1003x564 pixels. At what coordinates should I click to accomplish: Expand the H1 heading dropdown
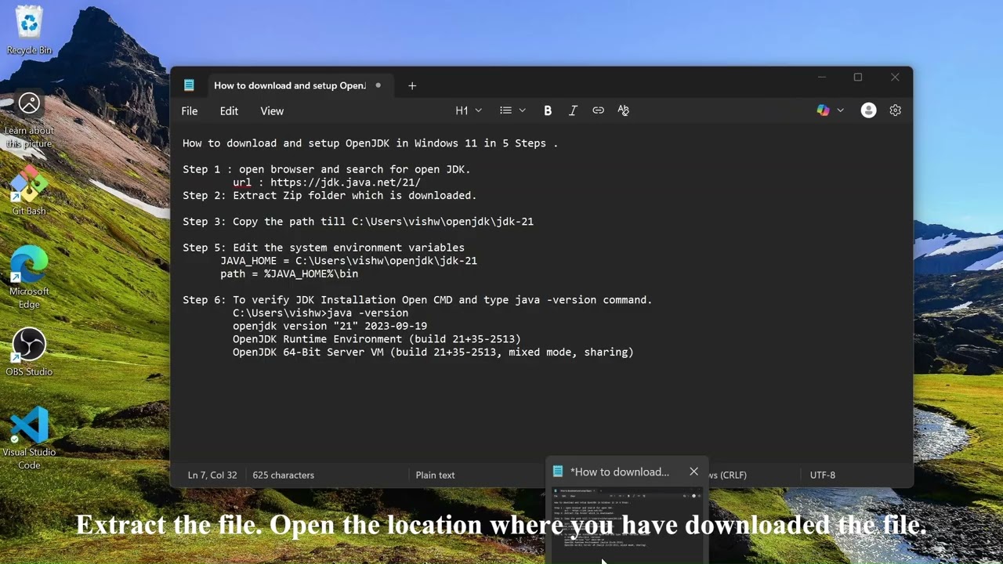pyautogui.click(x=469, y=110)
